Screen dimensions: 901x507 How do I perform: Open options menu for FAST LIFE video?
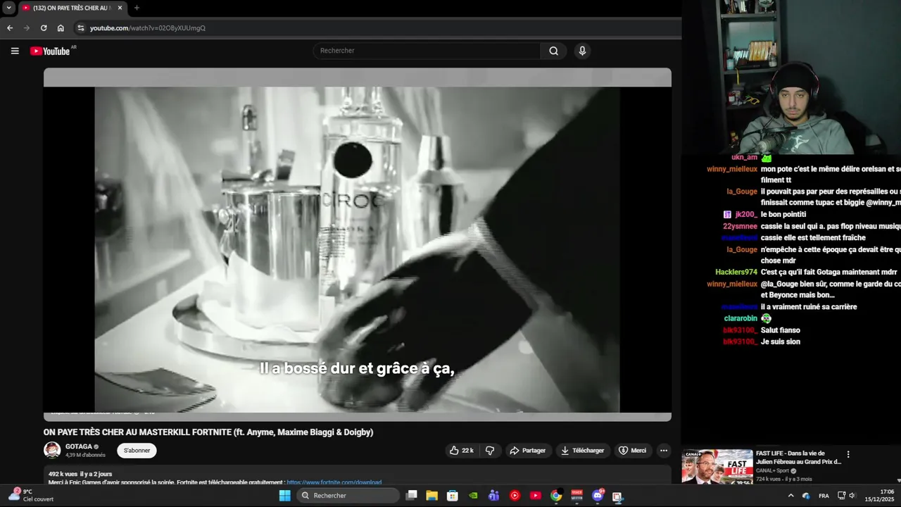[848, 455]
